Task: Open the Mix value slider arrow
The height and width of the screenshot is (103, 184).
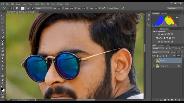Action: pos(87,8)
